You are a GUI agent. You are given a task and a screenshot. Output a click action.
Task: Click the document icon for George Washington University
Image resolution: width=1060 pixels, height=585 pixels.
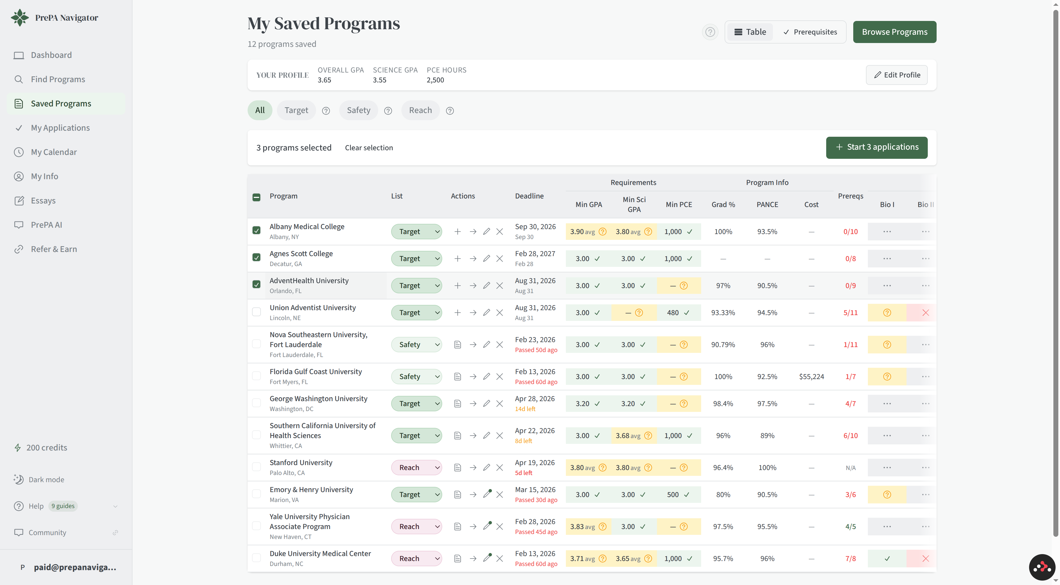tap(457, 404)
